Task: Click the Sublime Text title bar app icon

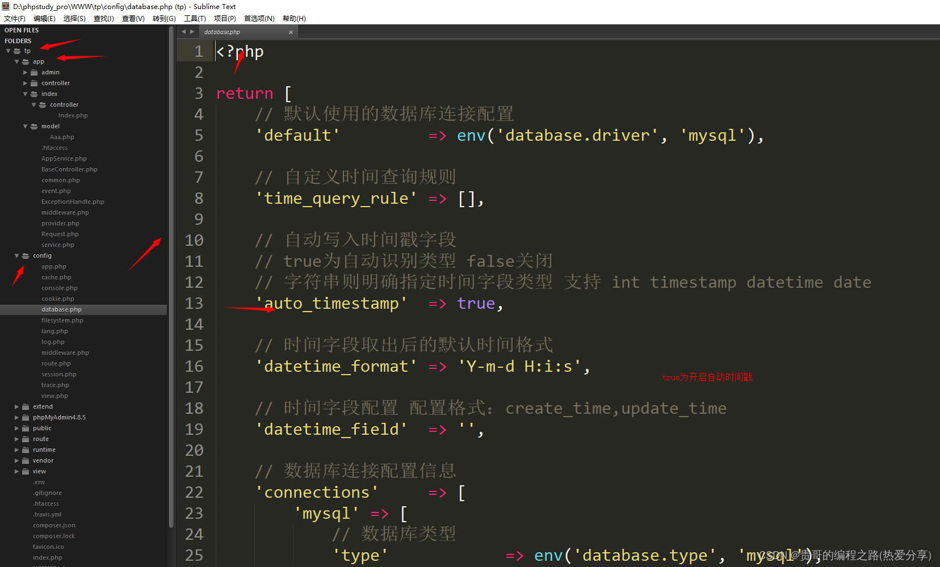Action: 6,6
